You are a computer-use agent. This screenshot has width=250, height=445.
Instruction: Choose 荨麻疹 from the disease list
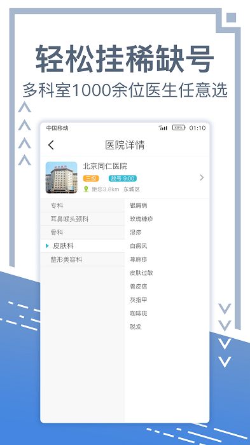coord(139,259)
